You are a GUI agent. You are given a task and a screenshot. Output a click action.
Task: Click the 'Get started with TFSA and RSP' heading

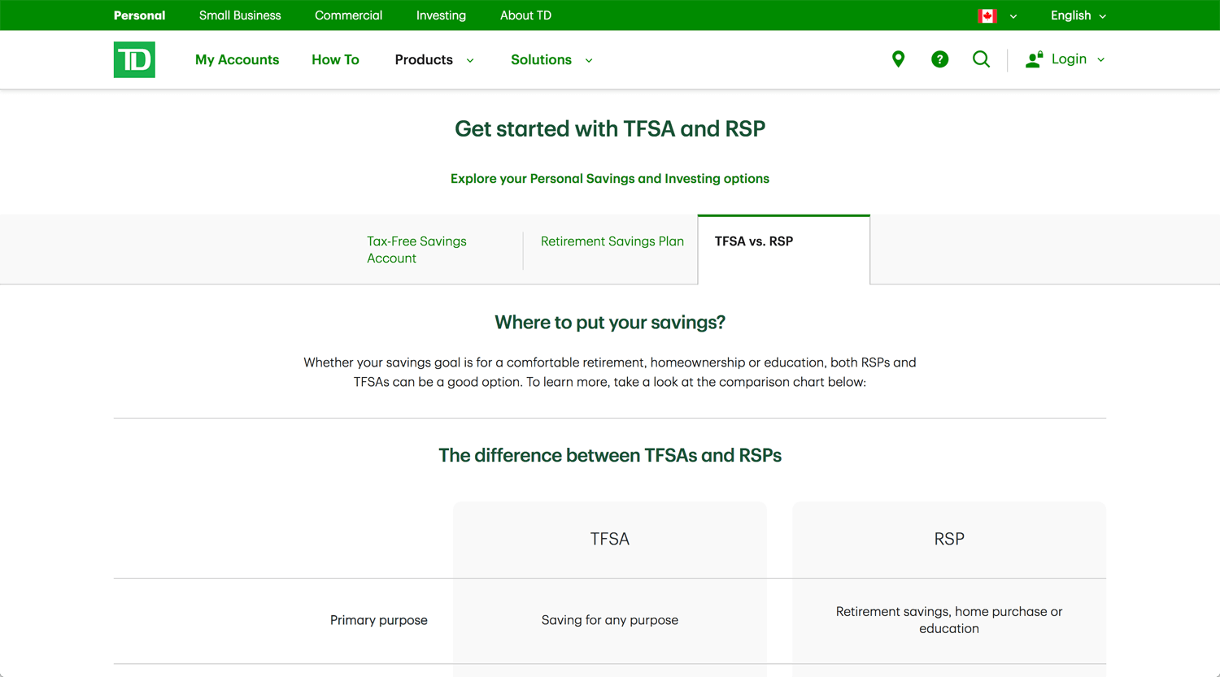tap(610, 128)
